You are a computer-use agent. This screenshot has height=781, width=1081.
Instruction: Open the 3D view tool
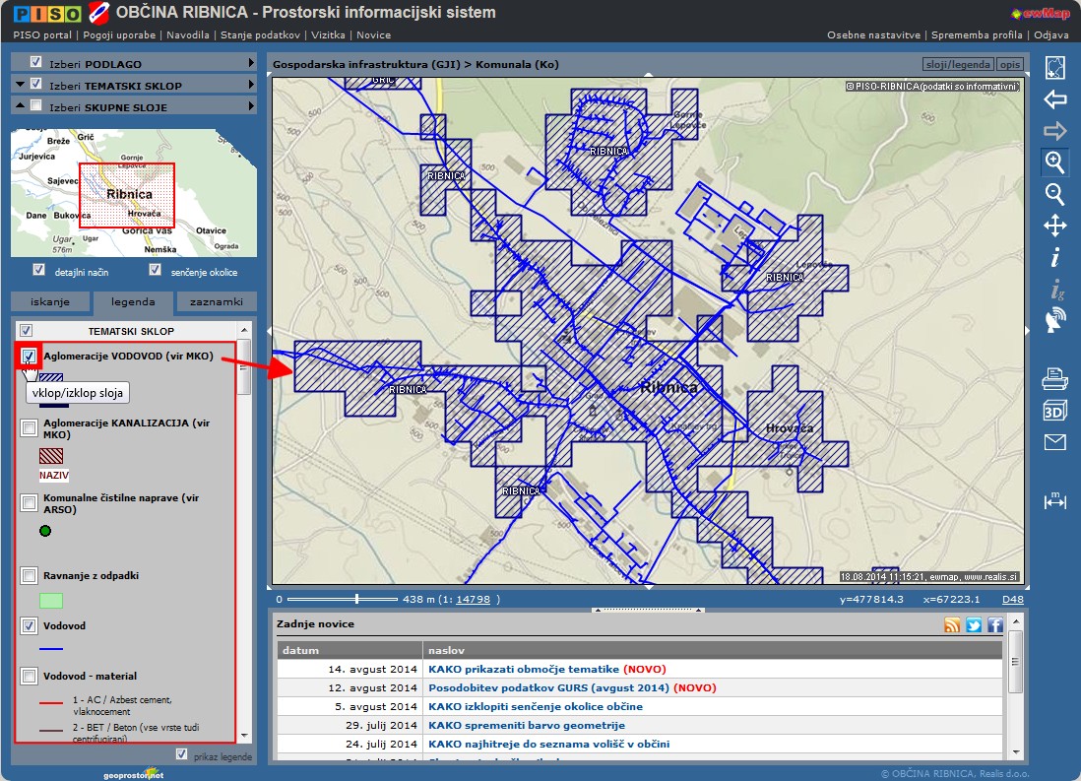(x=1054, y=411)
